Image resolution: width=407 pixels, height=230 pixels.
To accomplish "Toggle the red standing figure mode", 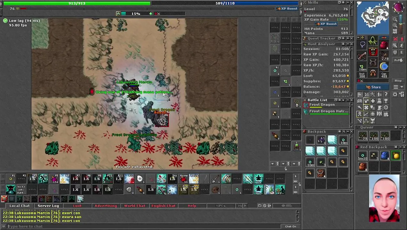I will 402,39.
